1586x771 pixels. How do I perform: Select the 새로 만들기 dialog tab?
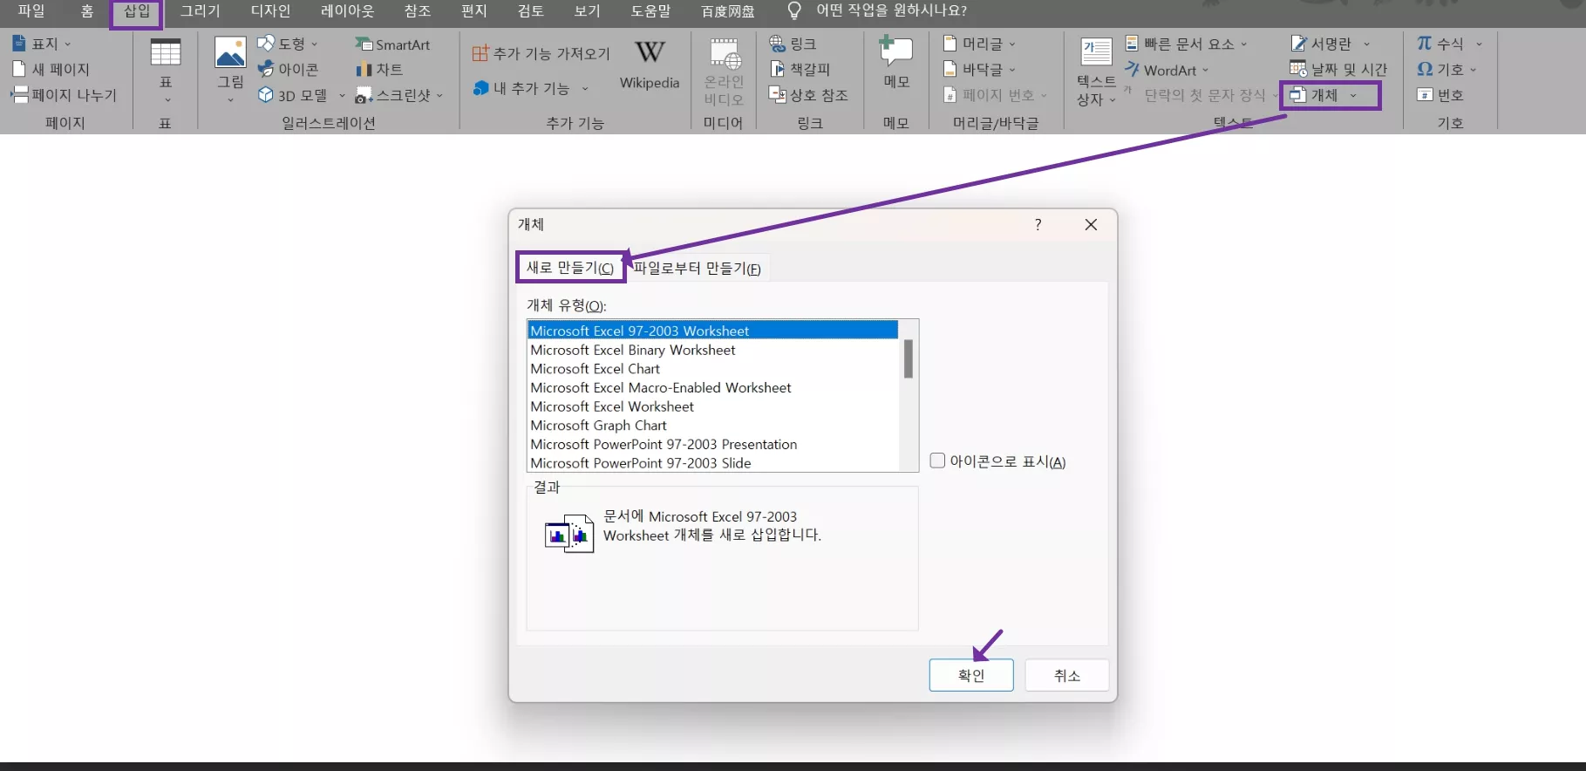pyautogui.click(x=570, y=268)
